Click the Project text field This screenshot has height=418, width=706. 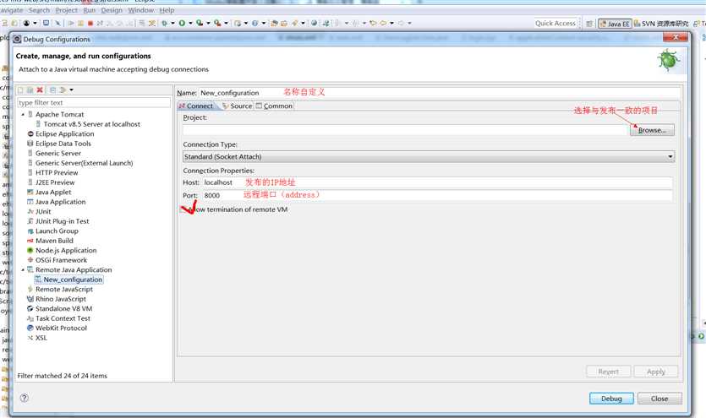tap(405, 130)
